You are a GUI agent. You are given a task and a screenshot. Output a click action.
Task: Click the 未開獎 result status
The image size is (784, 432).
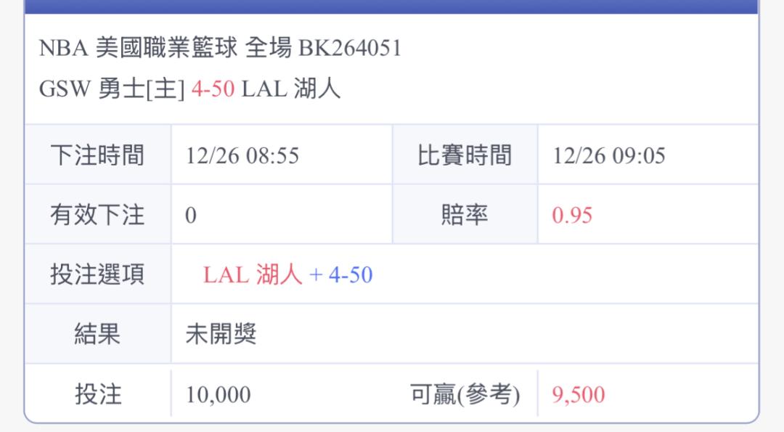(x=221, y=334)
